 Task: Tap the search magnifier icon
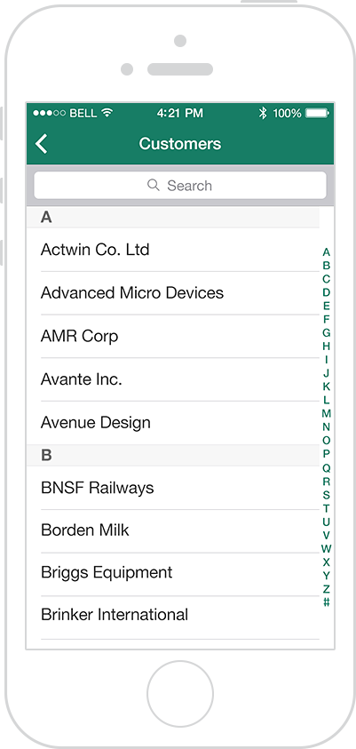[154, 185]
